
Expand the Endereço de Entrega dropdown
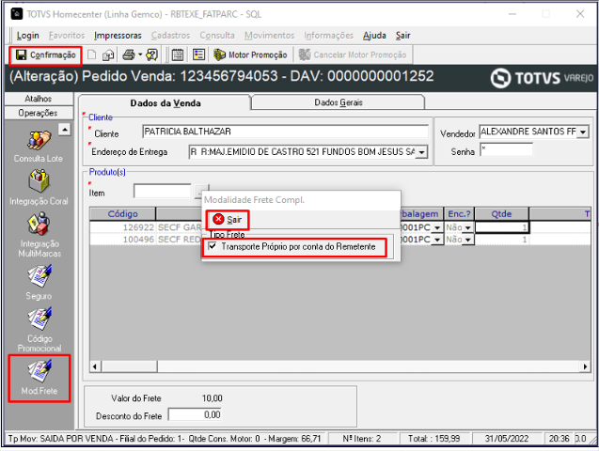421,152
